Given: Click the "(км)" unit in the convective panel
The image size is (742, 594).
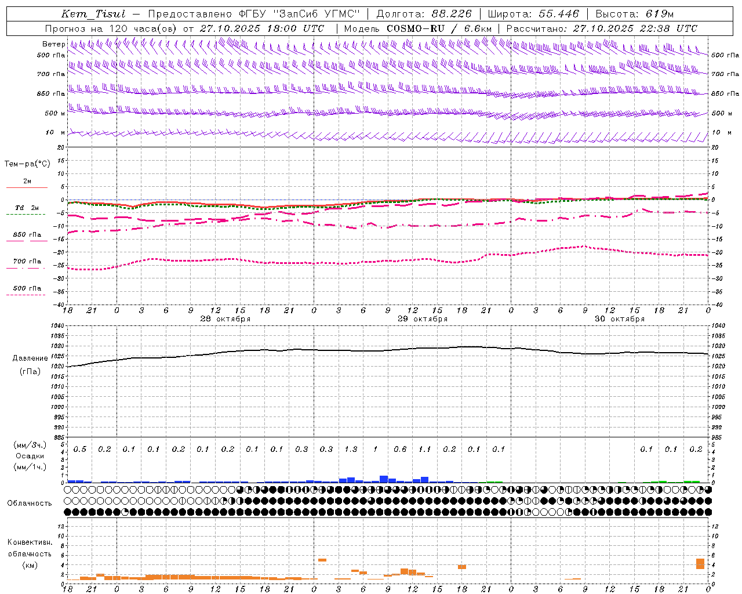Looking at the screenshot, I should [x=30, y=565].
